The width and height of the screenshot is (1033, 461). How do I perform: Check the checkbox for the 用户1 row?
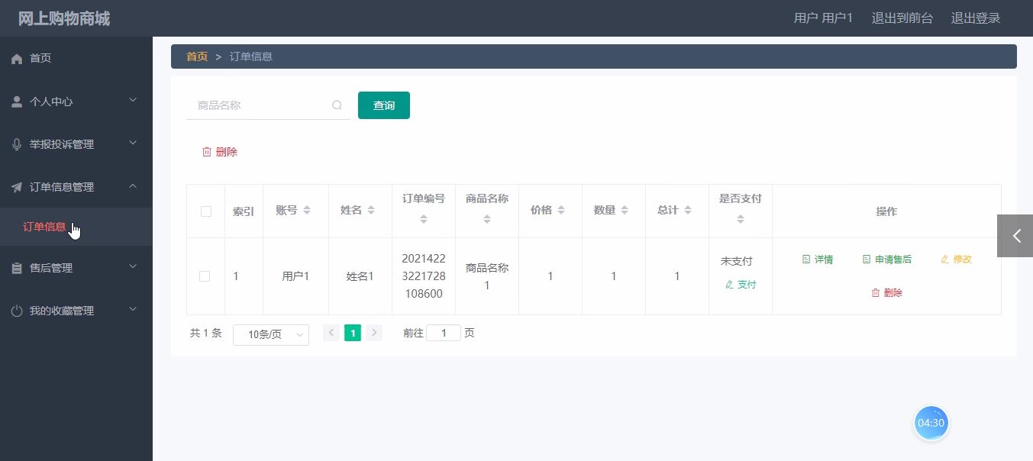click(x=205, y=276)
